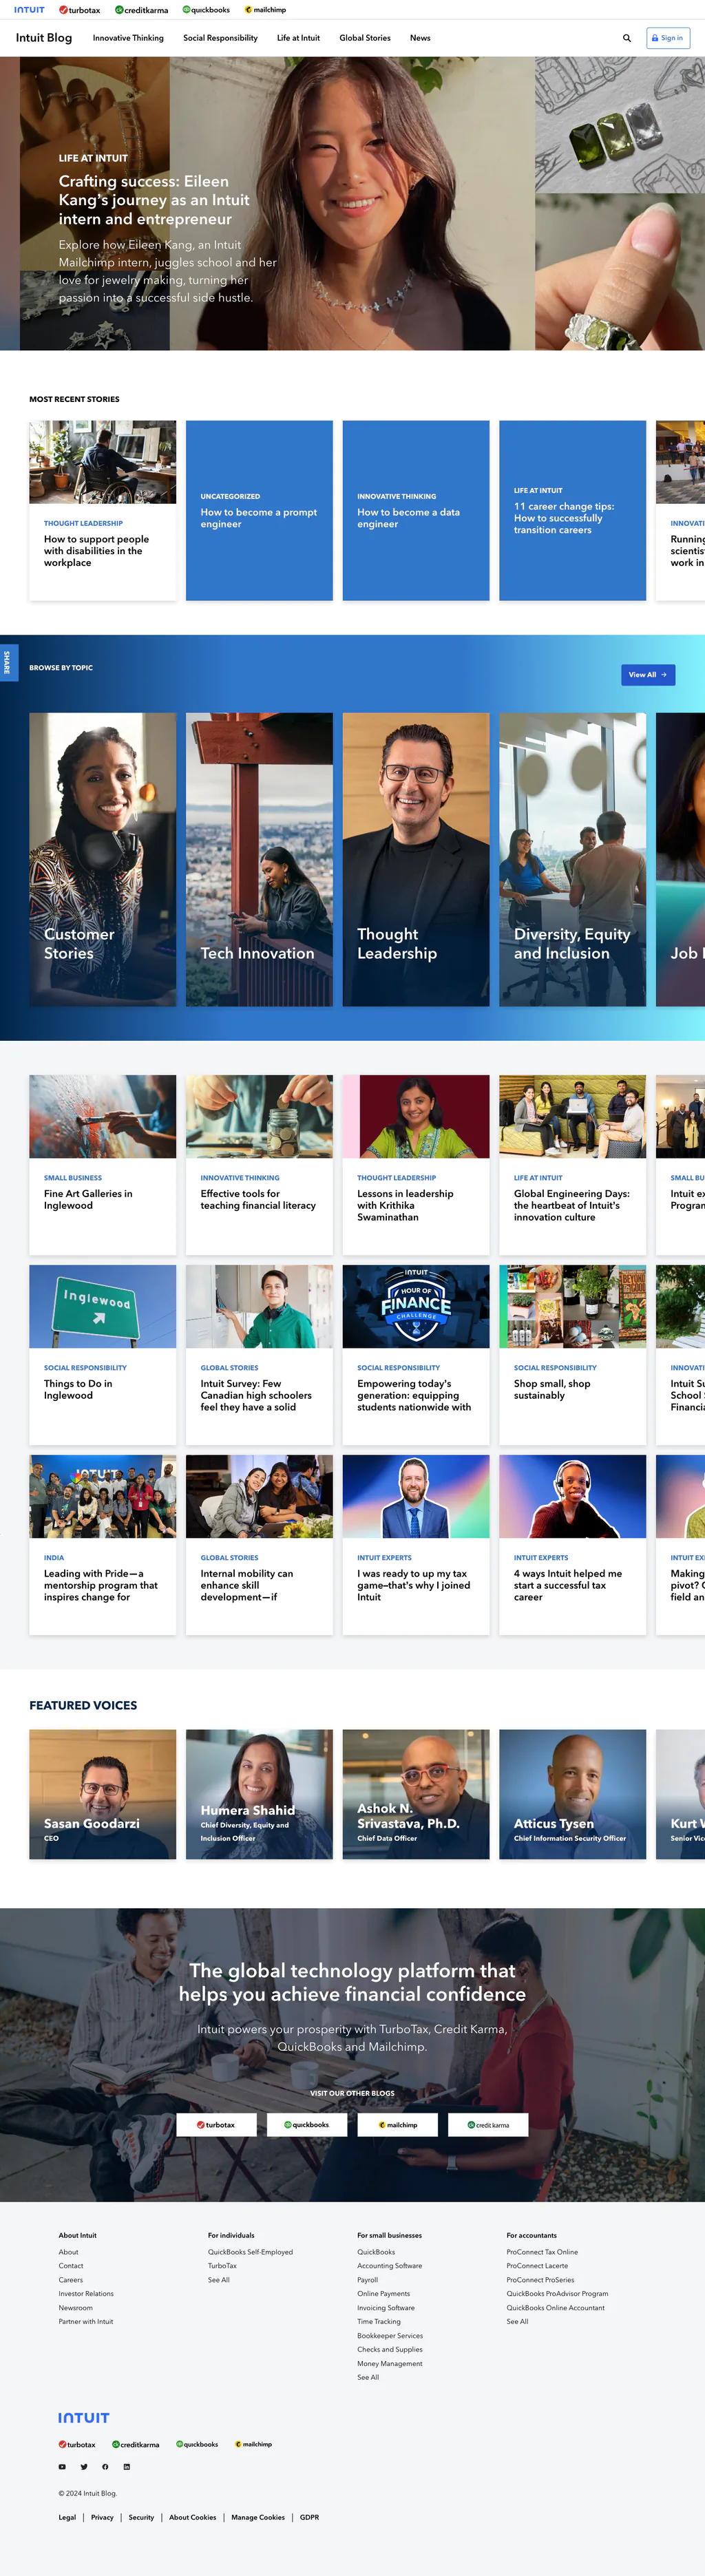Open Twitter icon in the footer
The height and width of the screenshot is (2576, 705).
(84, 2467)
